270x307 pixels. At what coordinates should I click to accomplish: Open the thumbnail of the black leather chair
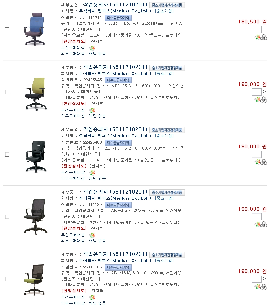coord(36,156)
